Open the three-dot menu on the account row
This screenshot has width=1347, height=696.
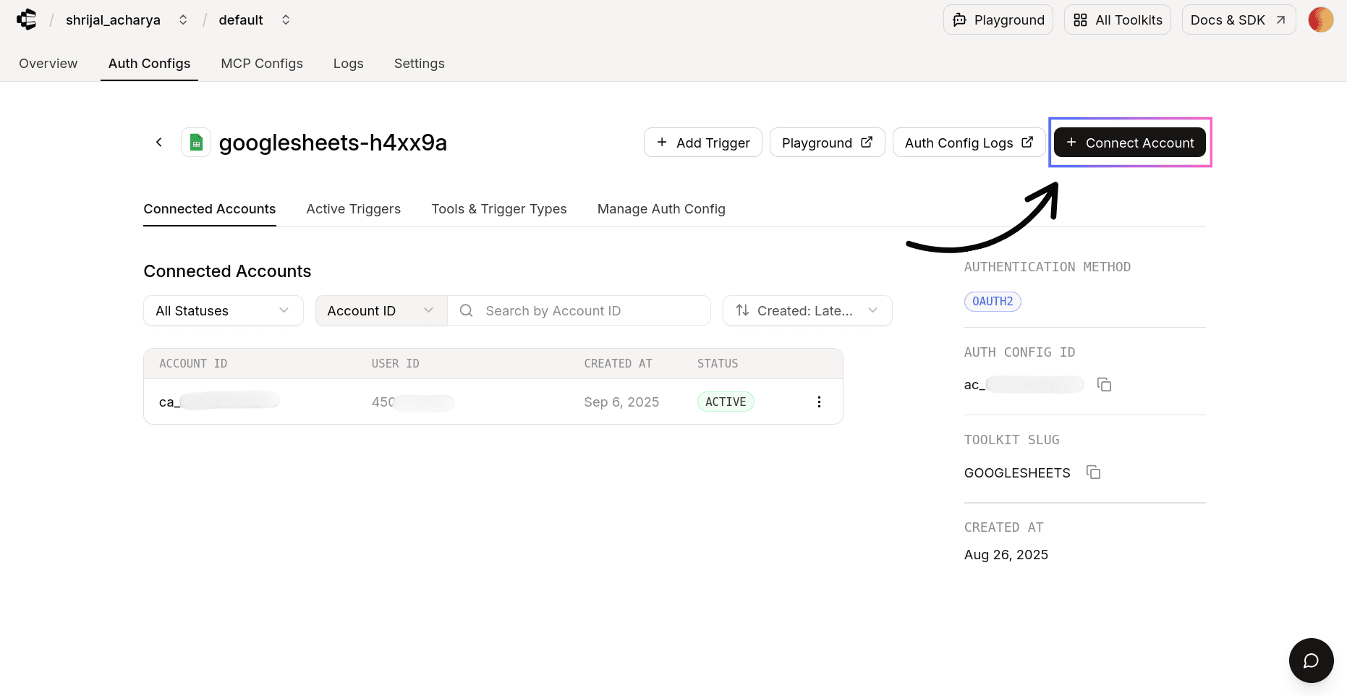click(x=819, y=401)
